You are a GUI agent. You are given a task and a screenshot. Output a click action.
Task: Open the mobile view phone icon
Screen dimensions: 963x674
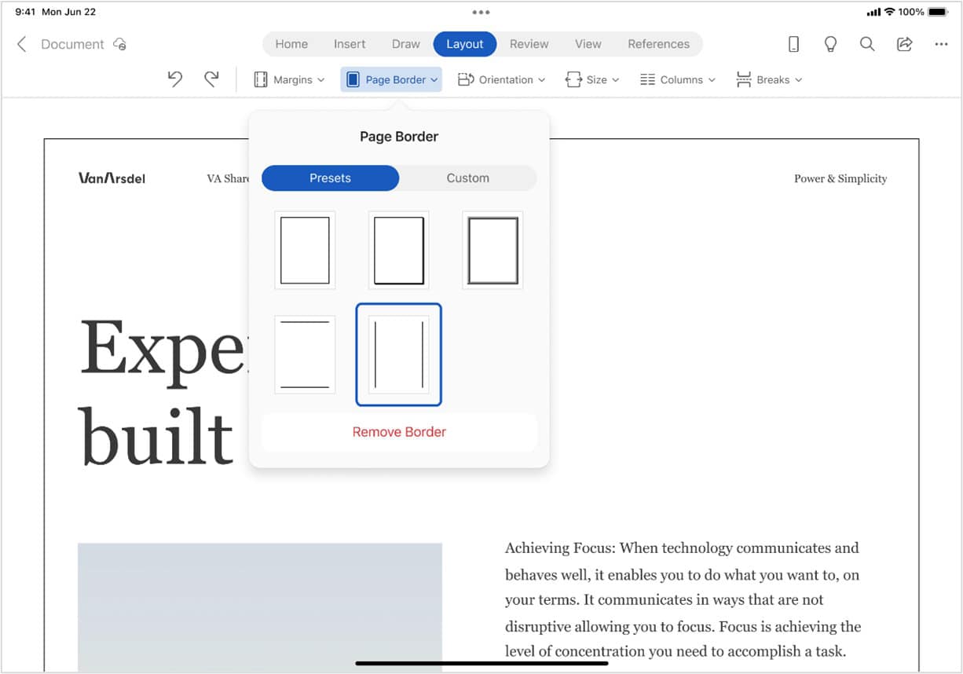click(x=793, y=45)
